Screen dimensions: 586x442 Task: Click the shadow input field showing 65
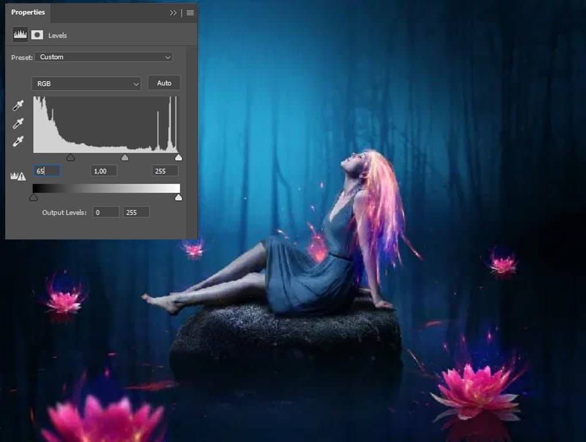point(47,171)
